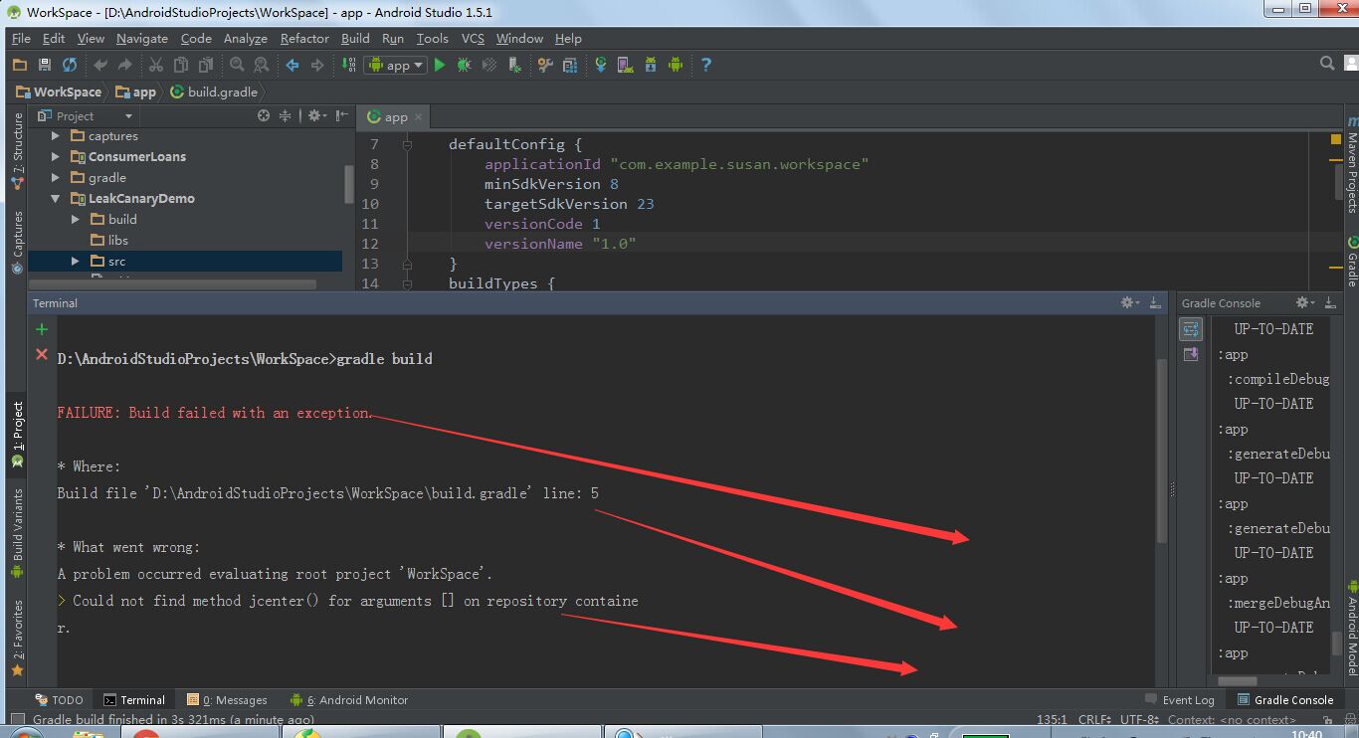Click the Make Project icon
The image size is (1359, 738).
coord(348,65)
